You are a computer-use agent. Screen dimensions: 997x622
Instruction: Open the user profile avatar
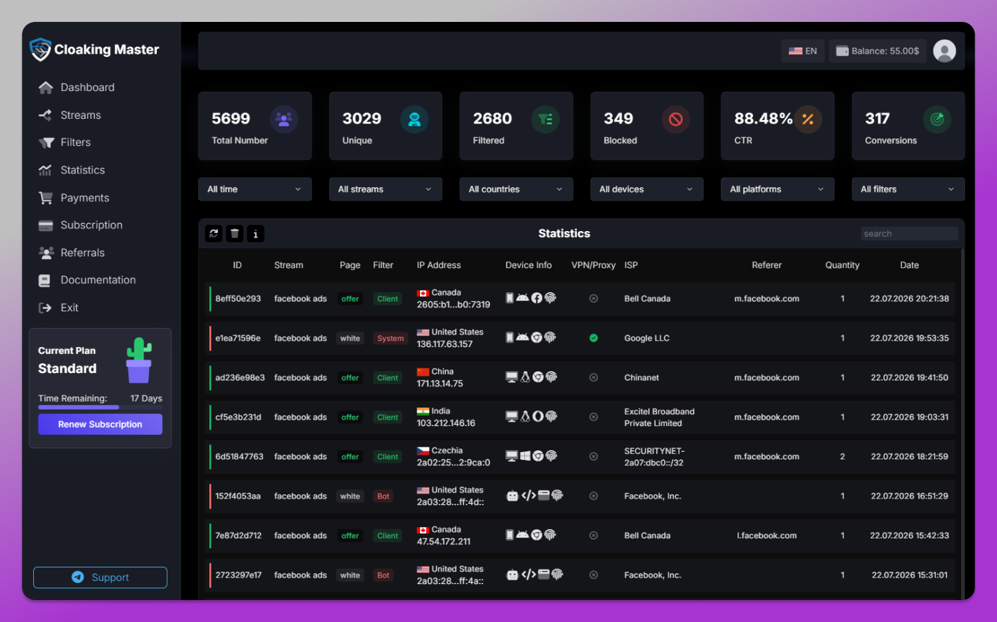pos(944,51)
